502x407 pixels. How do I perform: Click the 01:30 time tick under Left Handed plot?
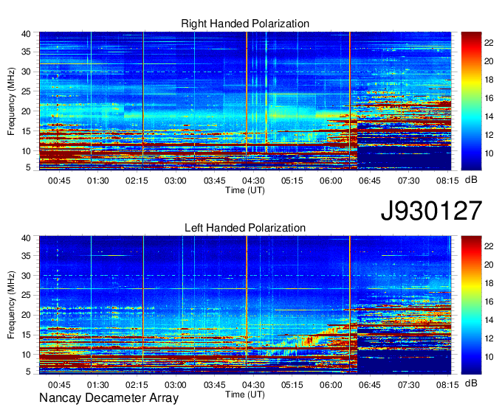(98, 385)
